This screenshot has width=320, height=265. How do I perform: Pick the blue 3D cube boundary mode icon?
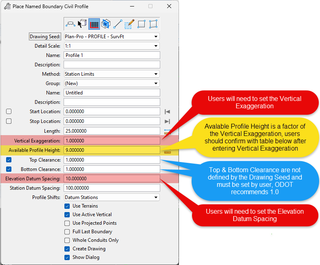tap(106, 24)
